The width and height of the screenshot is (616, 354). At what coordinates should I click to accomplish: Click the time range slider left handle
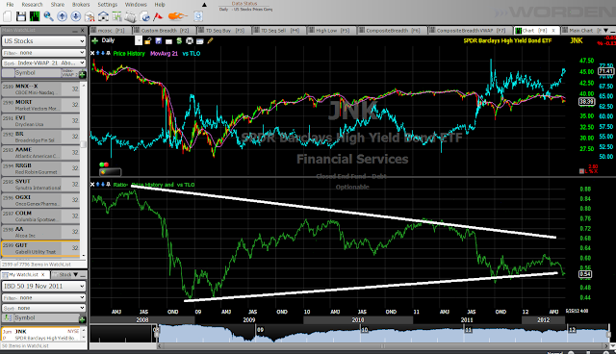[156, 334]
